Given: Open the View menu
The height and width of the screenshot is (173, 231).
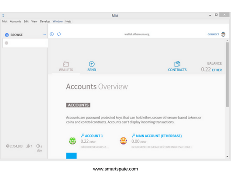Looking at the screenshot, I should pyautogui.click(x=34, y=21).
